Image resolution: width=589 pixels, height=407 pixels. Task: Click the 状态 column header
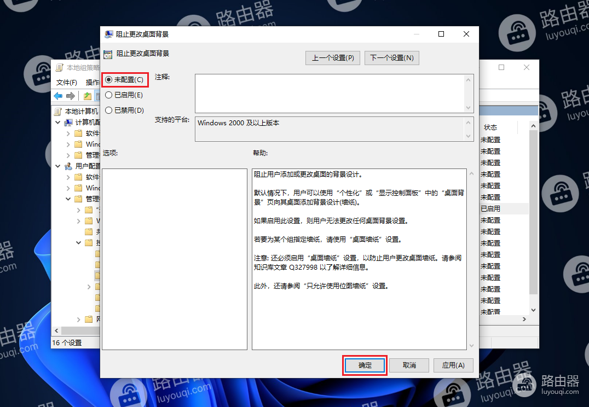(x=490, y=127)
